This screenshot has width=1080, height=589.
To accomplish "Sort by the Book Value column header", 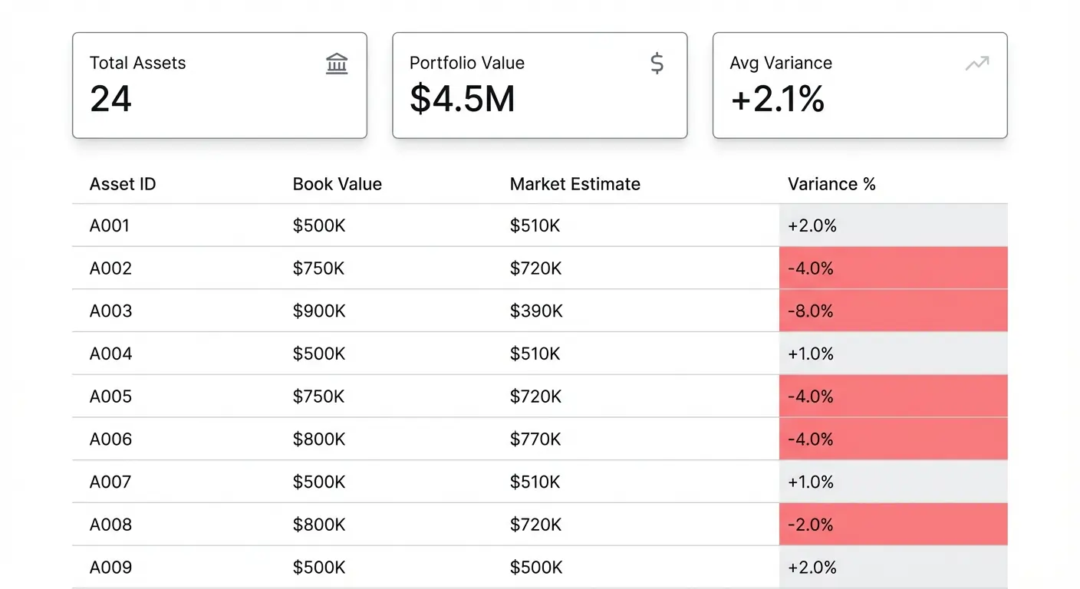I will [x=337, y=184].
